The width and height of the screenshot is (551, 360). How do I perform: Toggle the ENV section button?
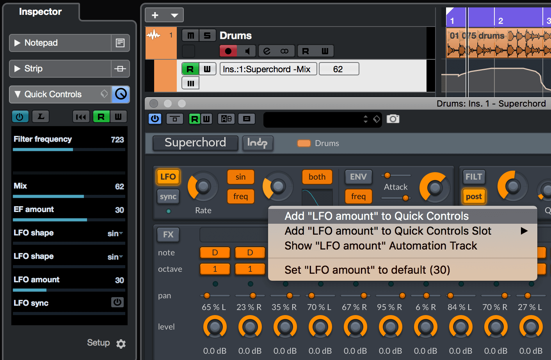[358, 177]
